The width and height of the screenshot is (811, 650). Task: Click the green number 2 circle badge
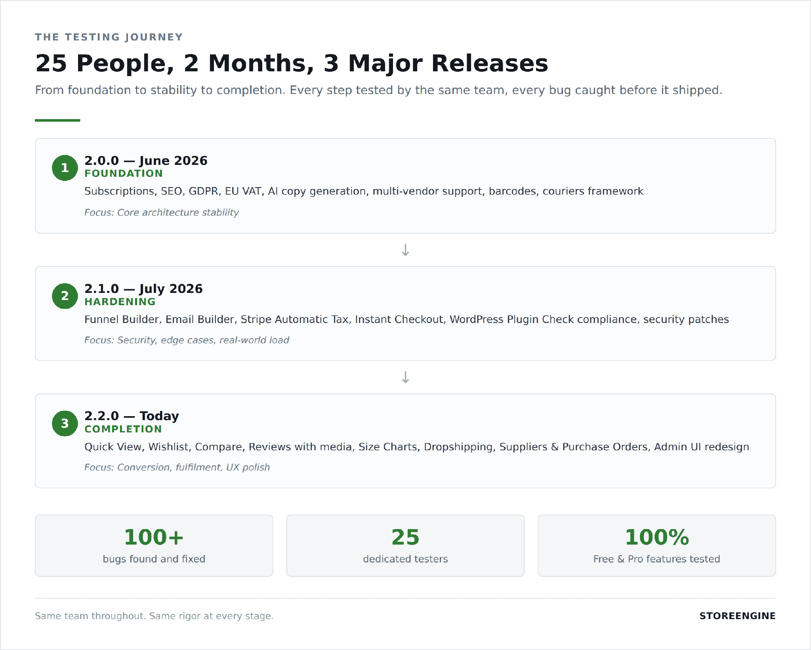[x=65, y=296]
